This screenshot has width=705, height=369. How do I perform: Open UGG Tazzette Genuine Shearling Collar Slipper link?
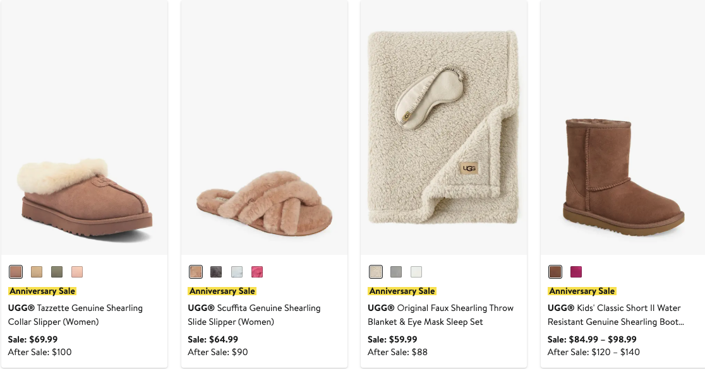coord(75,315)
